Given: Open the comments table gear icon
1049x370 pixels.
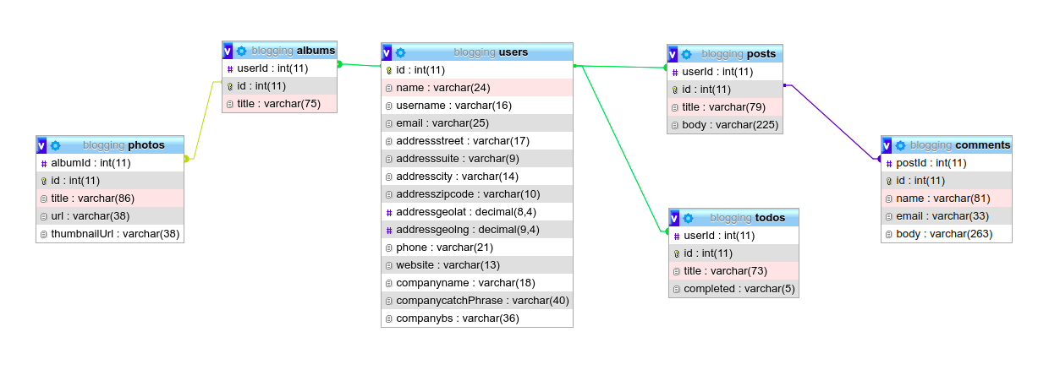Looking at the screenshot, I should pos(901,145).
